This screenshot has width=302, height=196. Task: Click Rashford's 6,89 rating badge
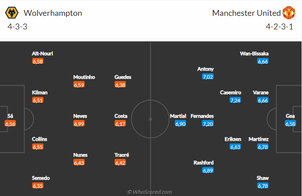[208, 170]
